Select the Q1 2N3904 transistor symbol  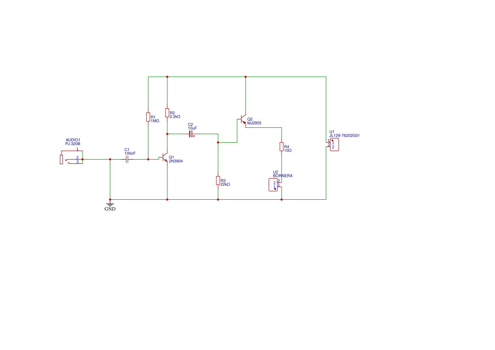[x=164, y=157]
